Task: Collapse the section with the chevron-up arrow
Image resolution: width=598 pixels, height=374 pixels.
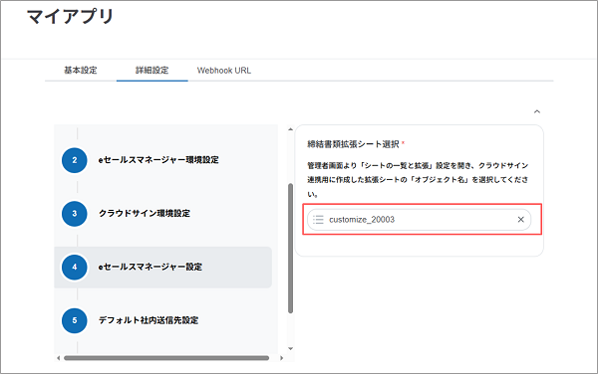Action: [x=537, y=111]
